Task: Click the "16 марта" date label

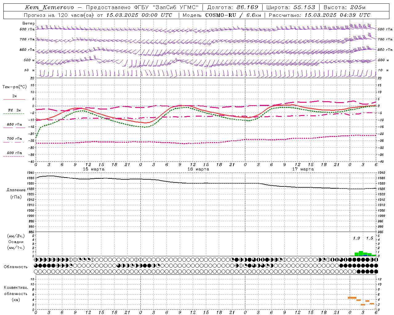Action: click(x=198, y=169)
